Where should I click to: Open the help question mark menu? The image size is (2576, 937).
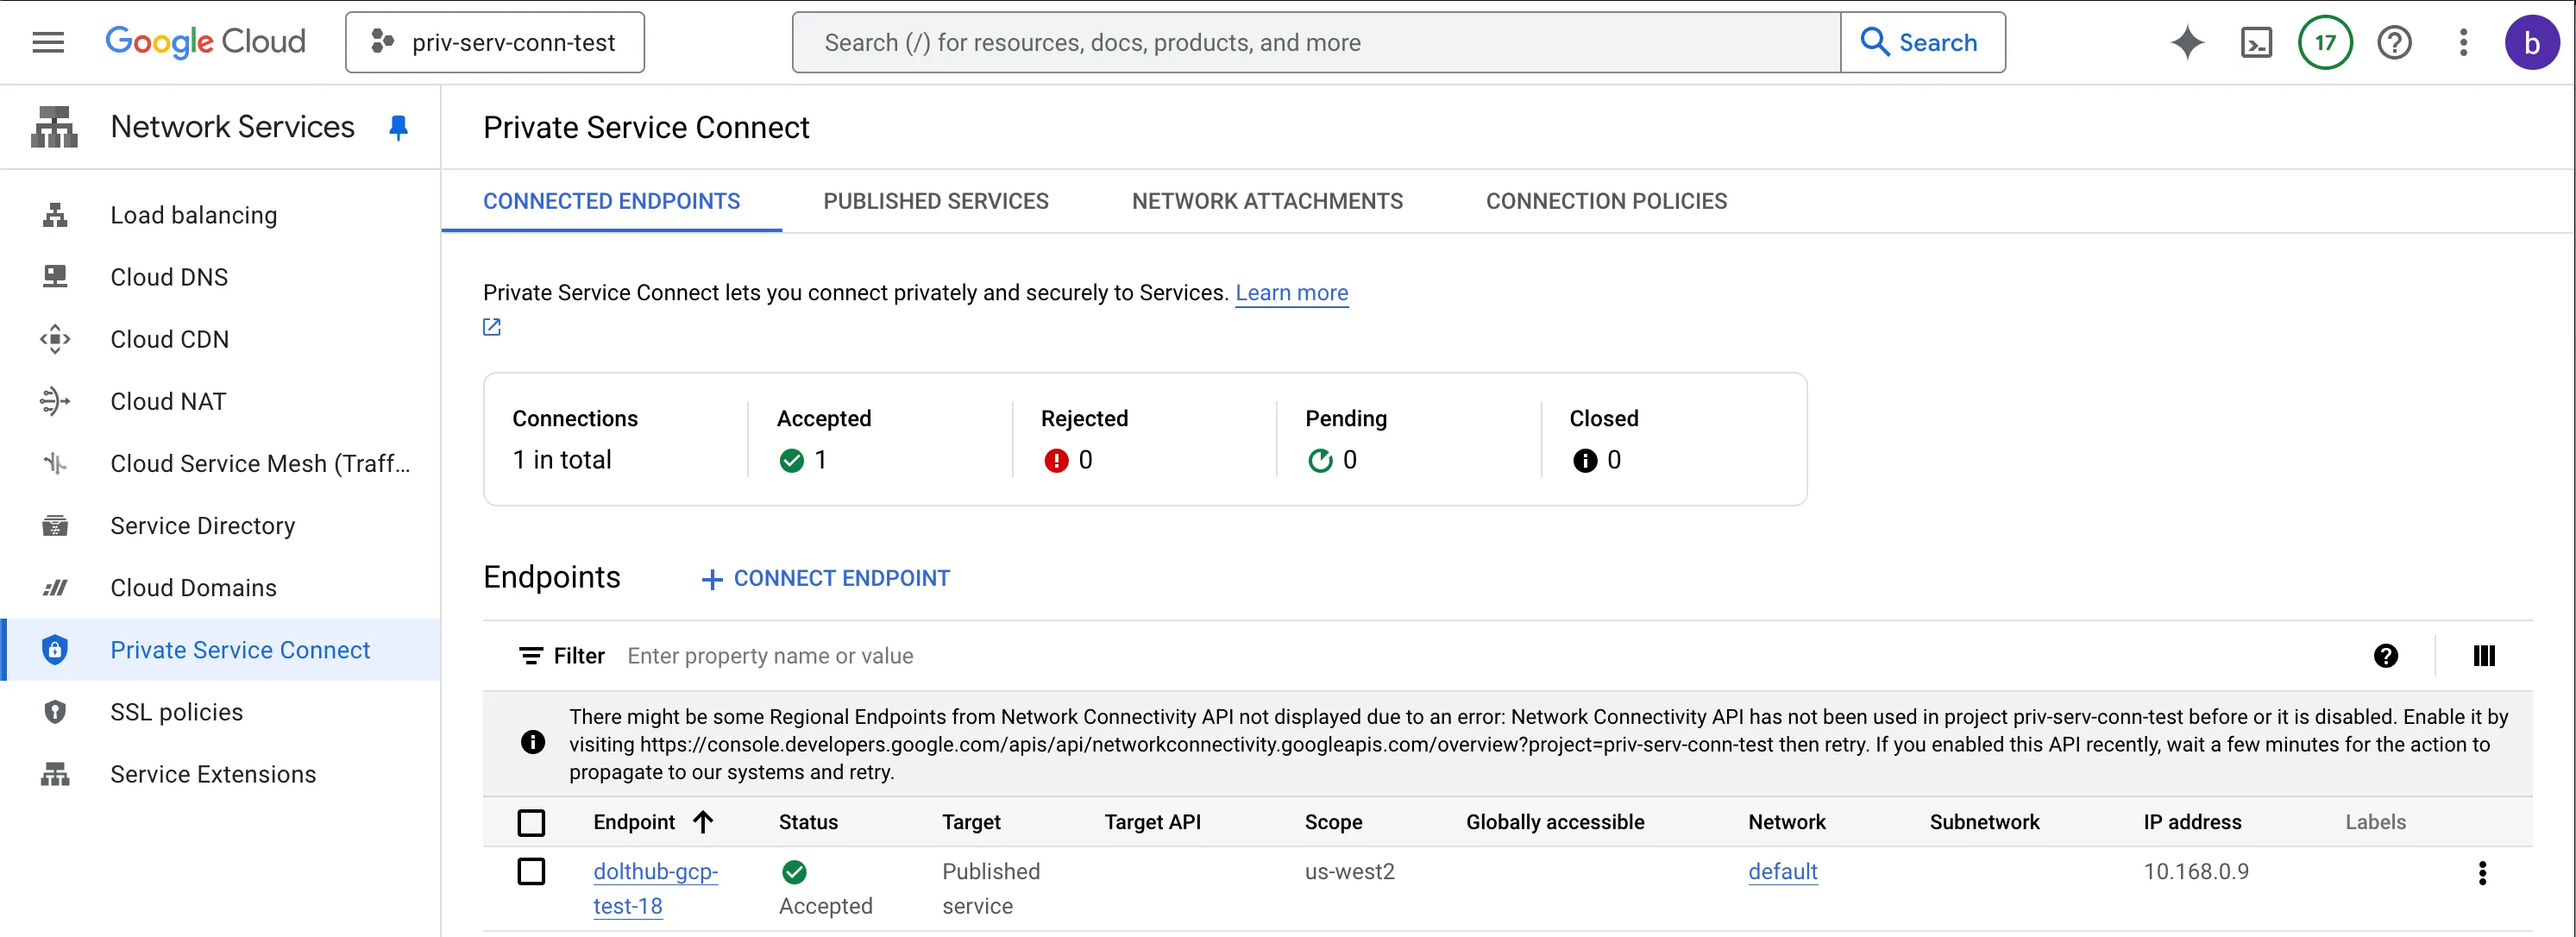[2394, 42]
